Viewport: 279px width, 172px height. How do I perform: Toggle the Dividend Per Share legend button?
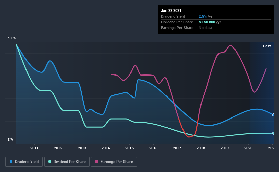tap(67, 162)
